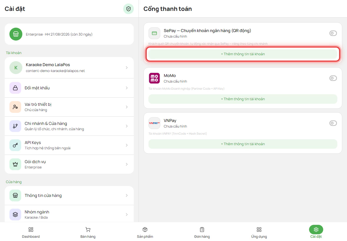Open the Sản phẩm tab
This screenshot has height=241, width=347.
(x=145, y=232)
